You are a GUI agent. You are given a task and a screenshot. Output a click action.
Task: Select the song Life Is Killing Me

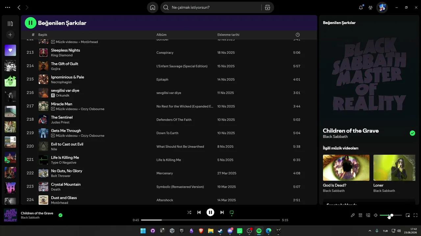65,158
